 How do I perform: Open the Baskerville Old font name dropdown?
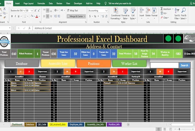[24, 11]
